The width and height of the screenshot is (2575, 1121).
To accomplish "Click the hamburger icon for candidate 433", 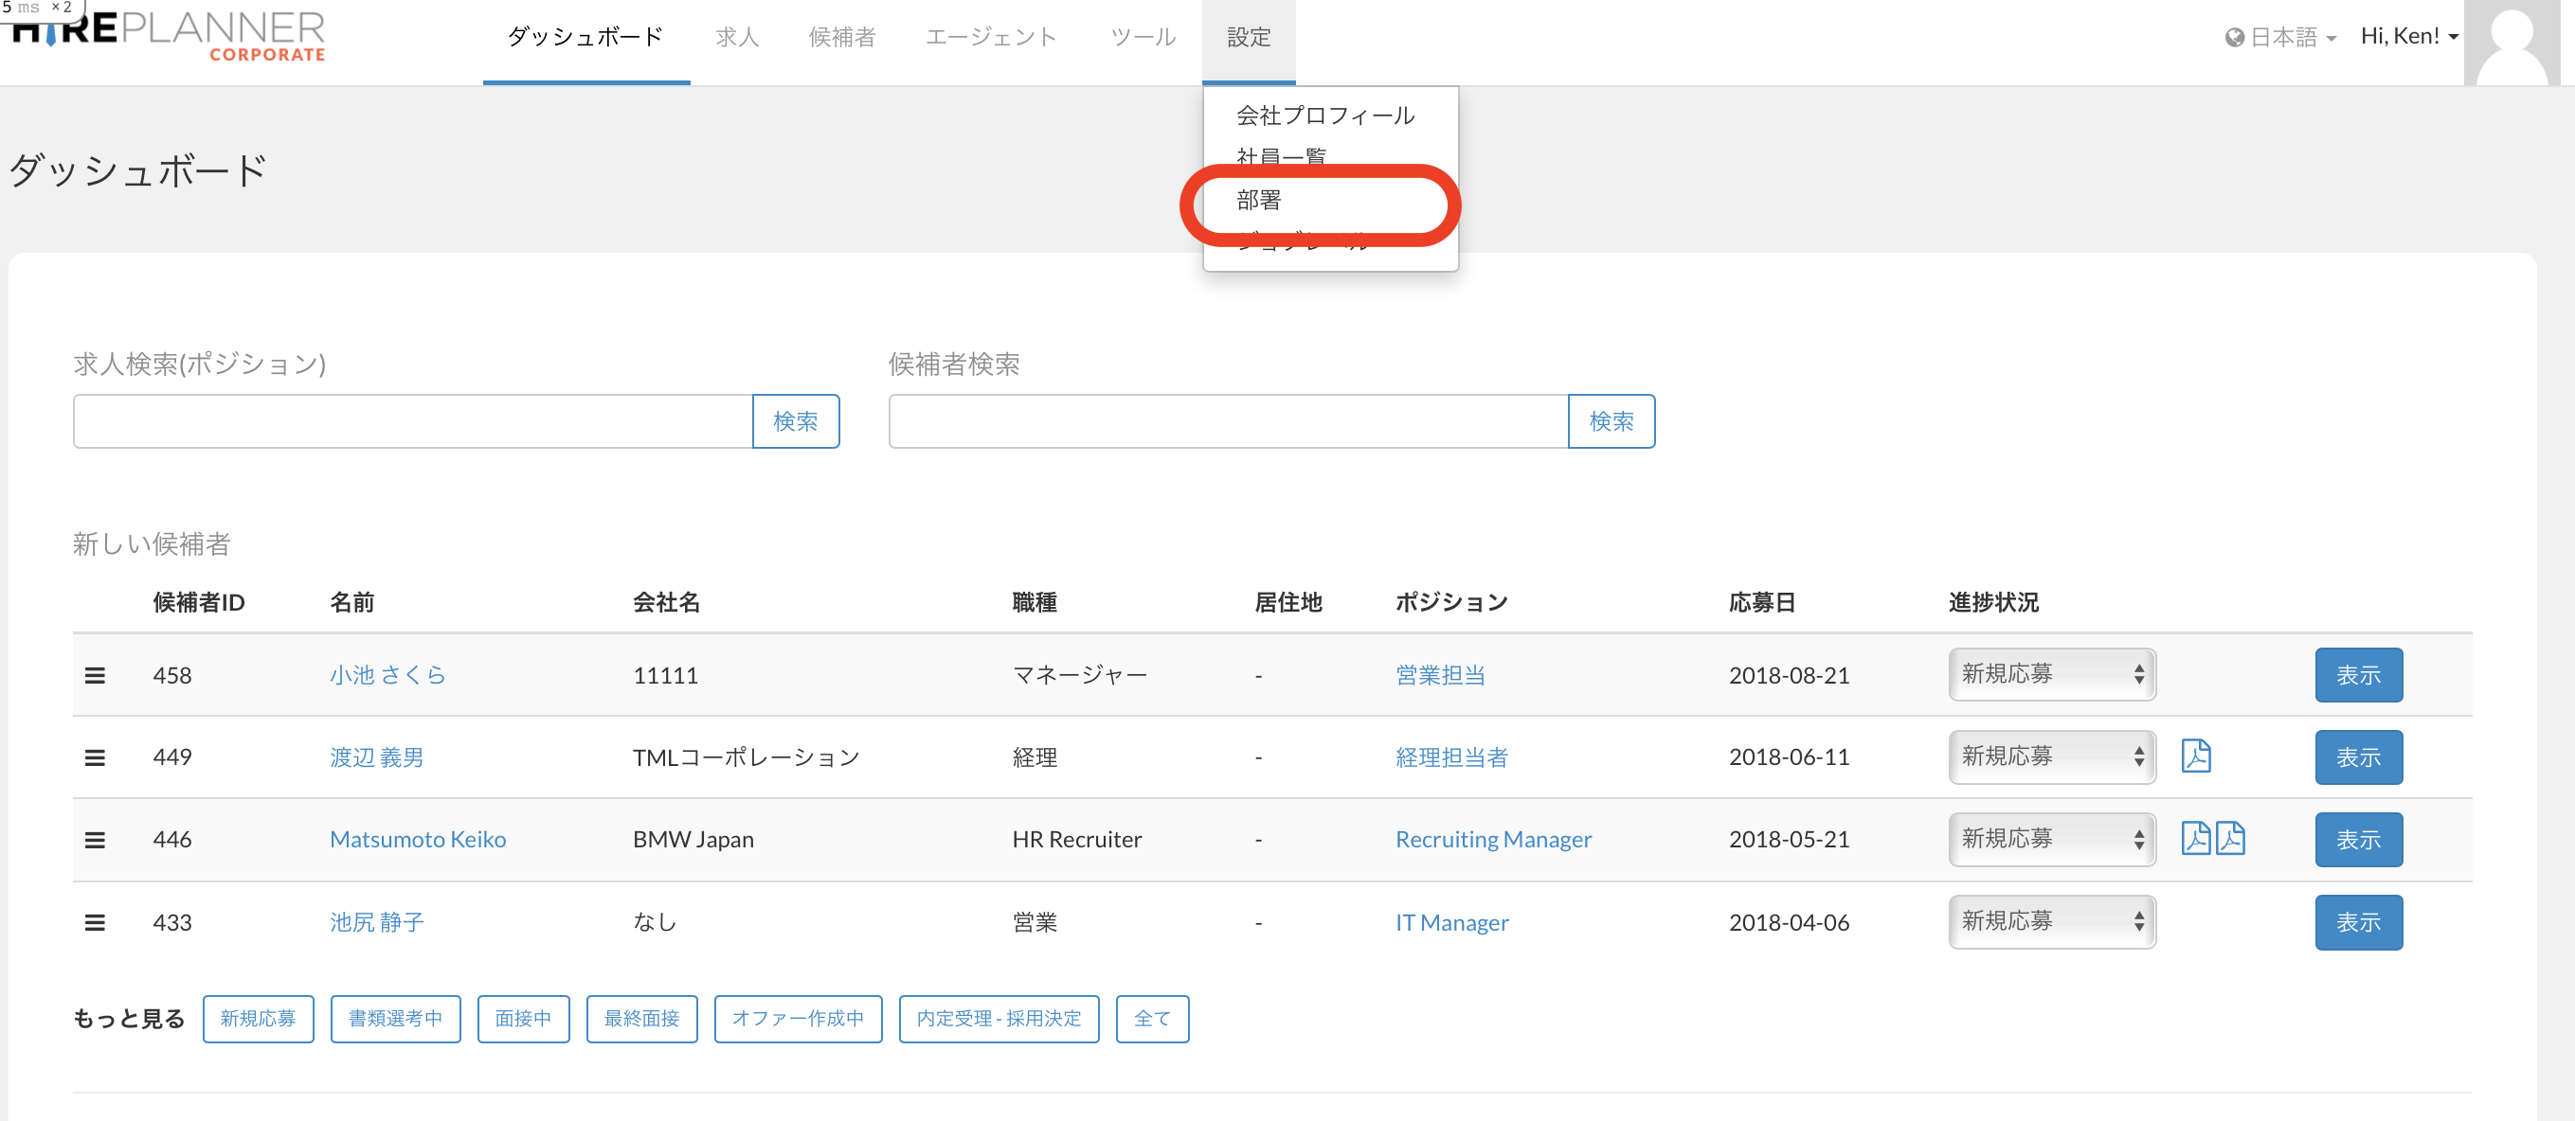I will pos(95,922).
